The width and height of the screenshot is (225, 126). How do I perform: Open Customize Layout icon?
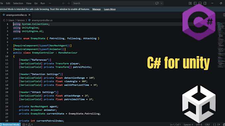pos(190,3)
